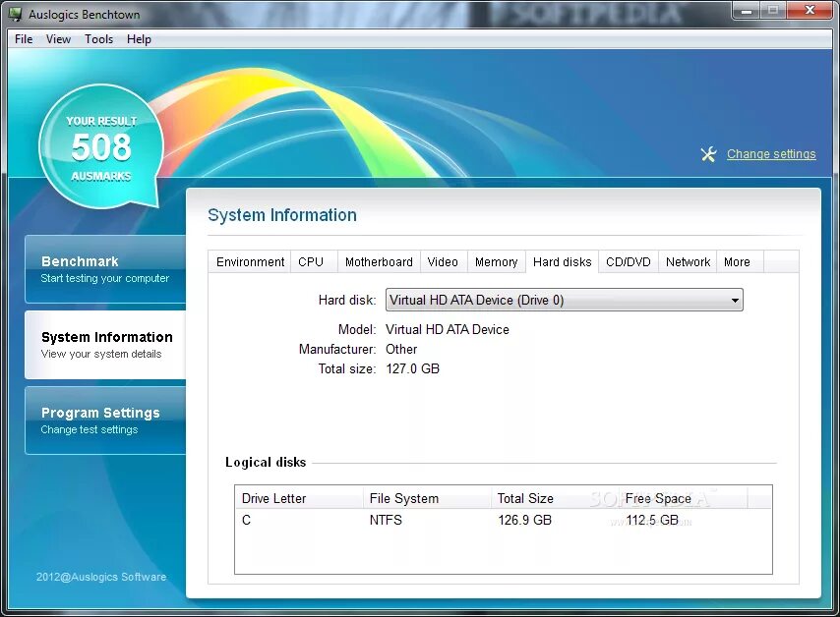Sort by the Drive Letter column header
840x617 pixels.
click(x=299, y=498)
